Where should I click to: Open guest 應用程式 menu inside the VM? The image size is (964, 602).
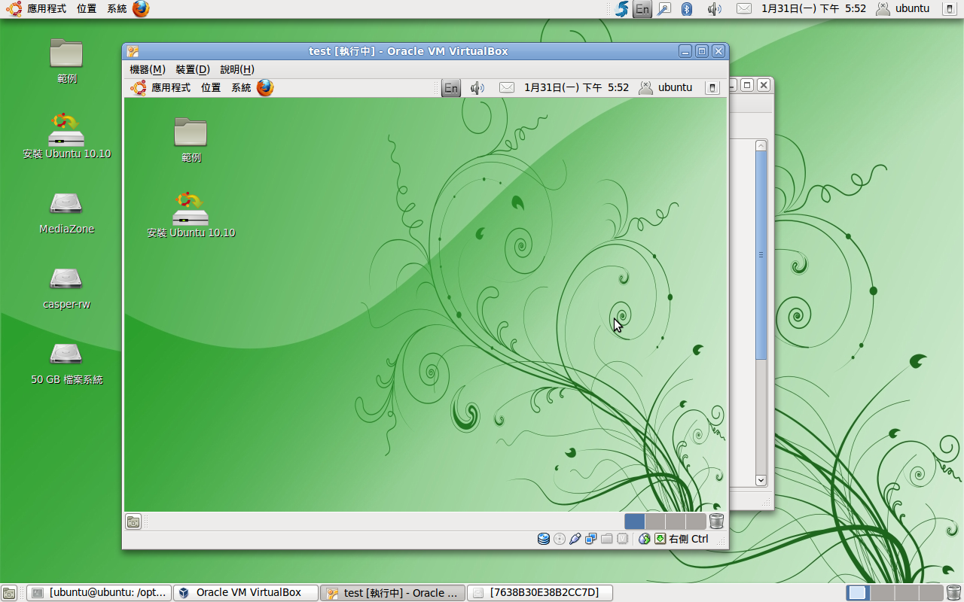click(x=161, y=88)
